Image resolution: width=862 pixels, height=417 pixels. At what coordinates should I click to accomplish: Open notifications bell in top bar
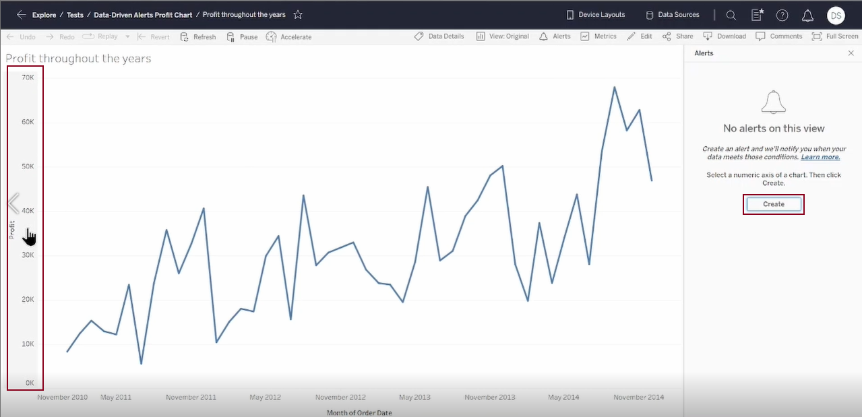click(x=807, y=15)
